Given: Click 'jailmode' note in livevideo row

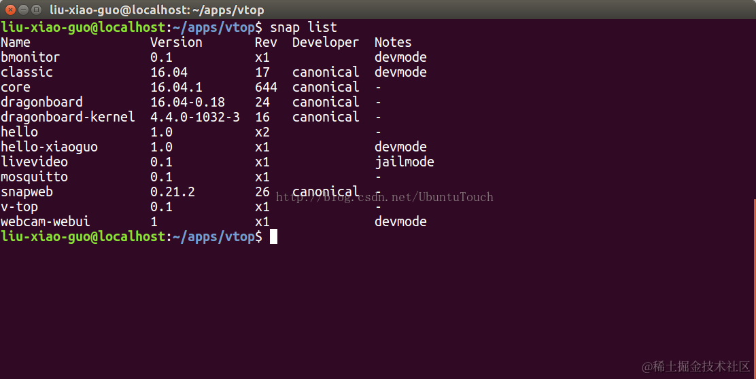Looking at the screenshot, I should (405, 162).
